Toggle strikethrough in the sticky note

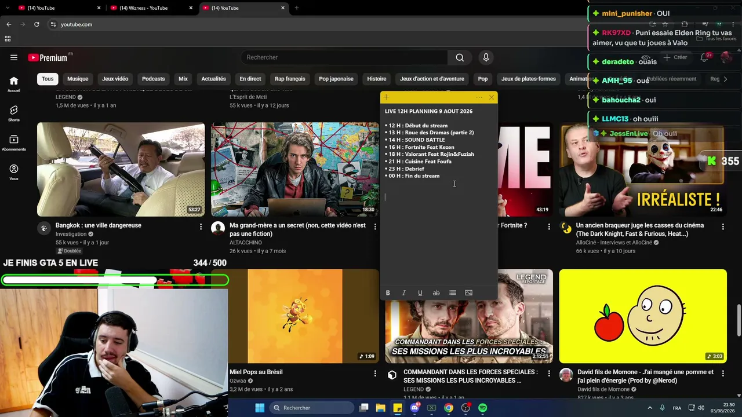[437, 293]
